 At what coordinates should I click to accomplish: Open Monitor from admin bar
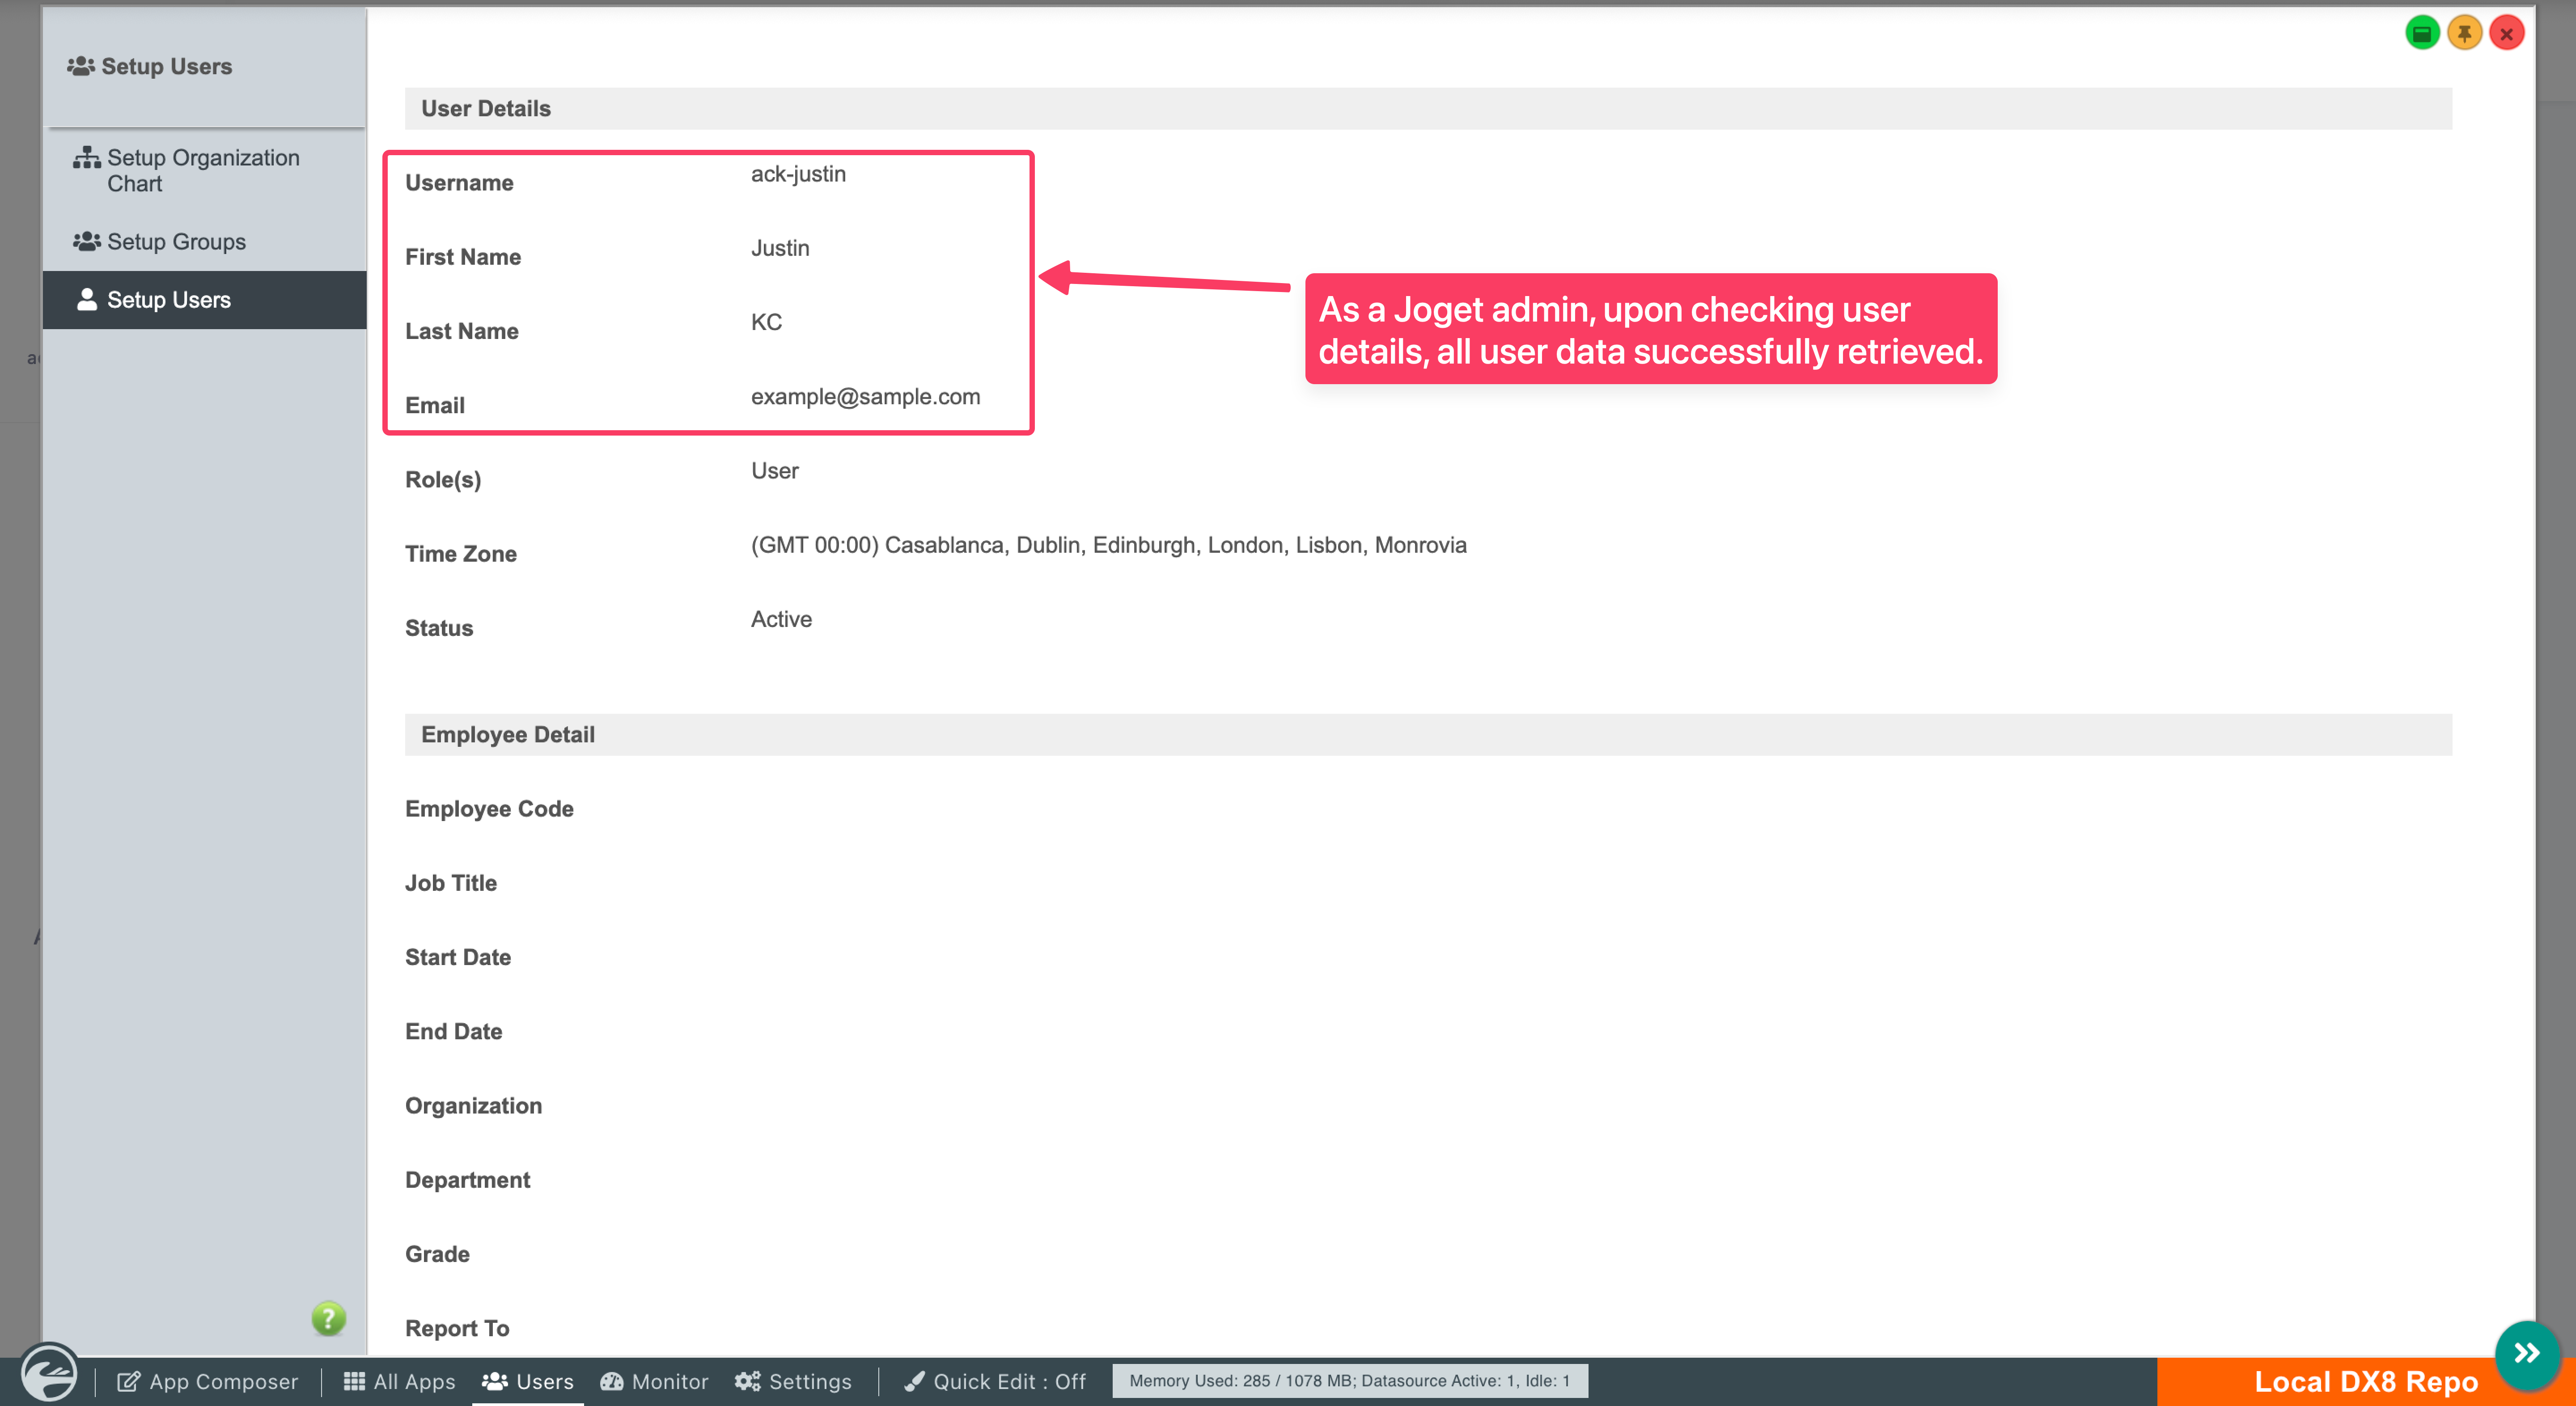(654, 1382)
